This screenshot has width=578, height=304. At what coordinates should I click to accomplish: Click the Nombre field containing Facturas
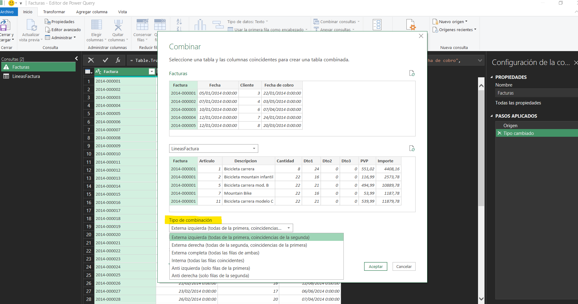(537, 93)
